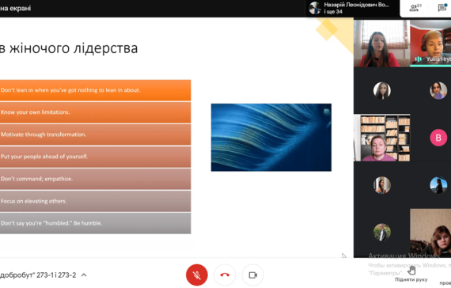This screenshot has width=451, height=288.
Task: Click slide item 'Don't lean in when you've got nothing'
Action: [x=95, y=90]
